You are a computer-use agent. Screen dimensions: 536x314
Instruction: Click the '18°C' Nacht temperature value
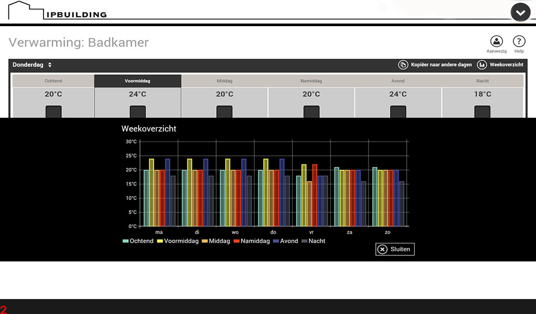pyautogui.click(x=482, y=94)
